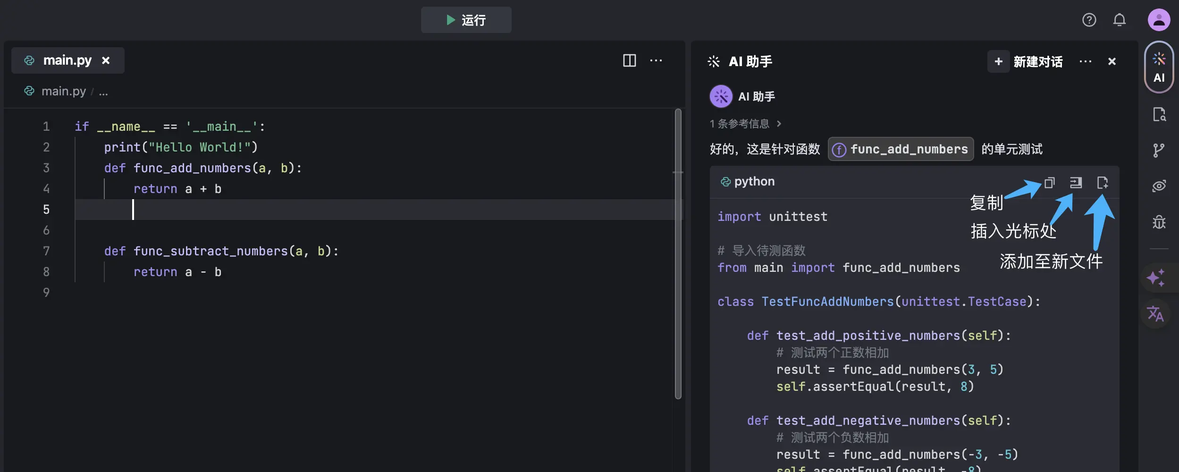The image size is (1179, 472).
Task: Split the editor with split-view icon
Action: tap(629, 60)
